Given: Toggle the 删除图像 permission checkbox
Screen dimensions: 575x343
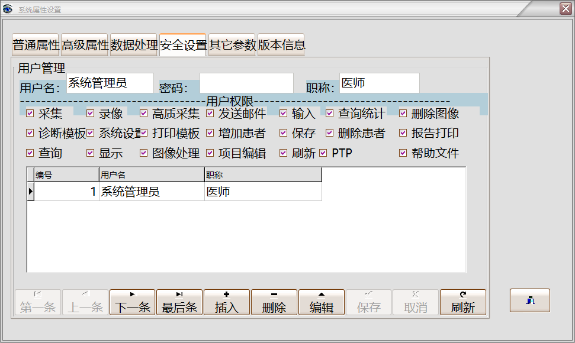Looking at the screenshot, I should point(403,114).
